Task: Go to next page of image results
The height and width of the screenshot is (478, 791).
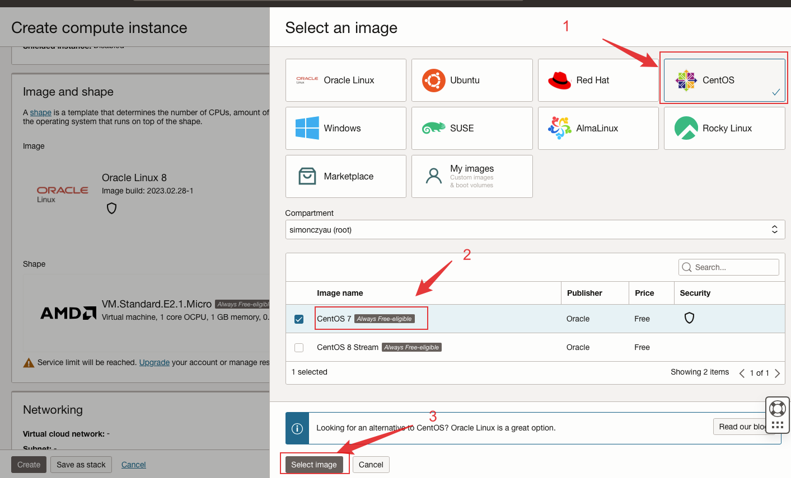Action: pos(777,373)
